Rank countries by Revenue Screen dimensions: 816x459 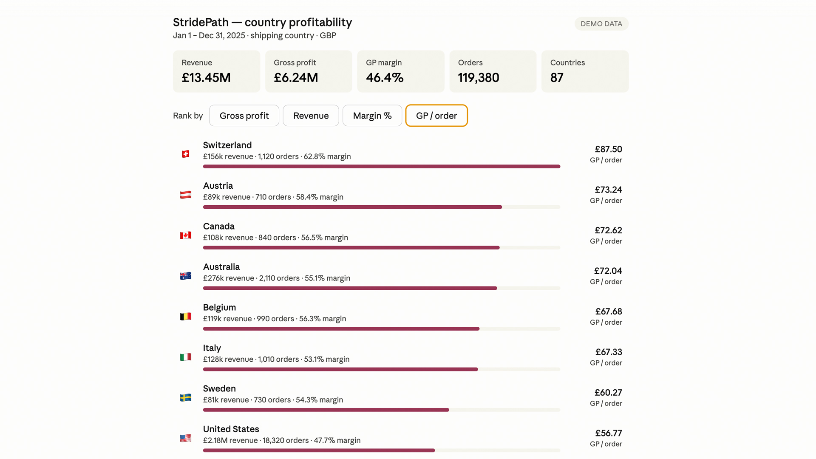coord(311,116)
